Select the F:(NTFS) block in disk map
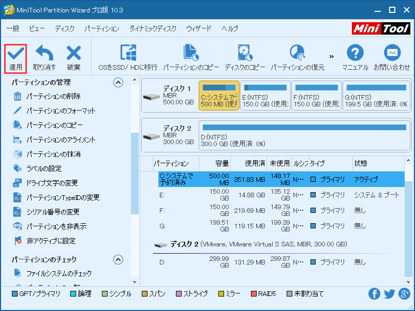 point(316,96)
